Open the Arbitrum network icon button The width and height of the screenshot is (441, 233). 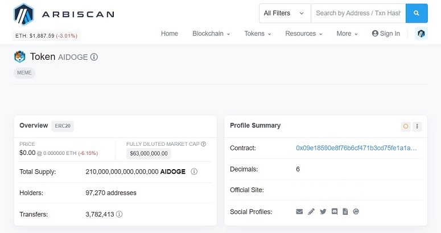(421, 34)
